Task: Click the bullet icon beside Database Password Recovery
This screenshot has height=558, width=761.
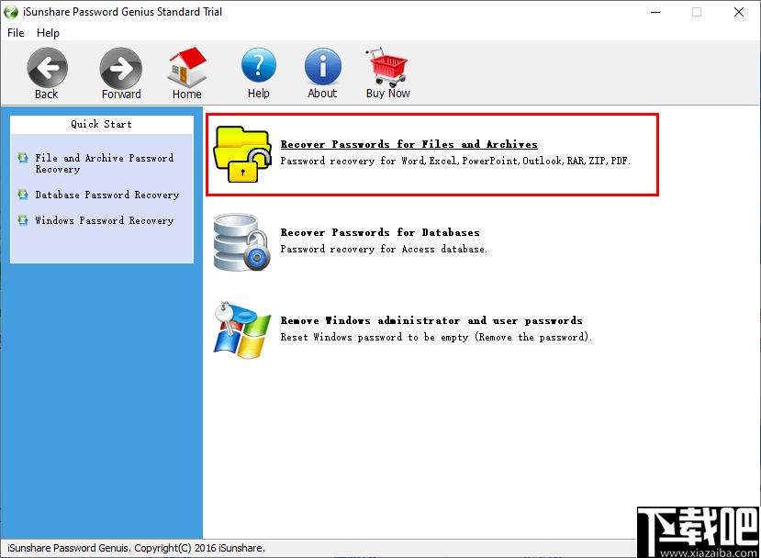Action: point(23,195)
